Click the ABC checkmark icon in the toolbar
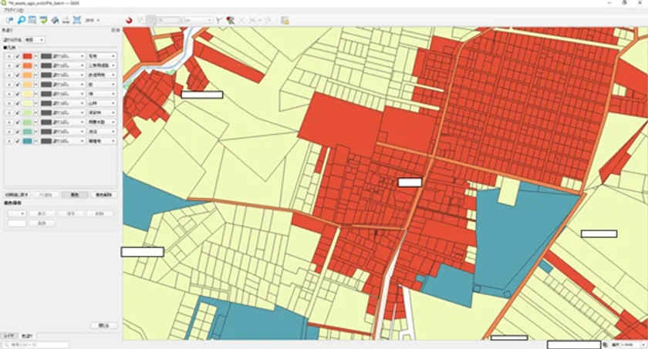 [43, 20]
